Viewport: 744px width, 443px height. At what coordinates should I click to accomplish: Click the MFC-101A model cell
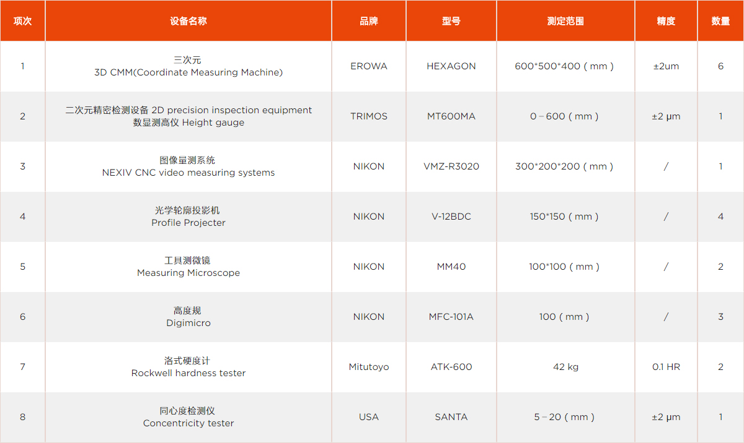(x=451, y=317)
